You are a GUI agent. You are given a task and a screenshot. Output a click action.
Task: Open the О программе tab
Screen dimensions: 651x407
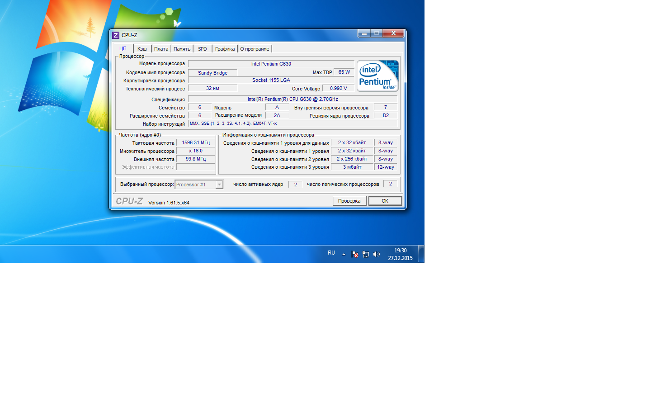point(255,49)
